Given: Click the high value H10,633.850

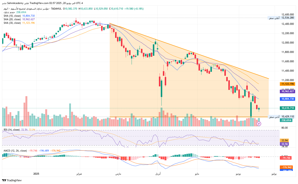Looking at the screenshot, I should (x=86, y=9).
